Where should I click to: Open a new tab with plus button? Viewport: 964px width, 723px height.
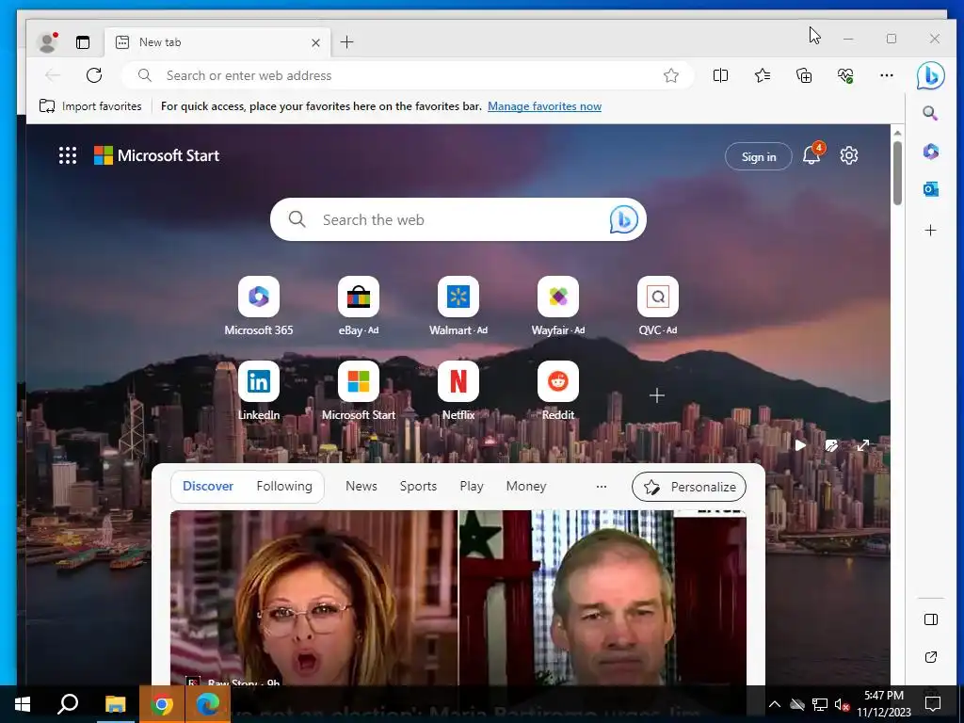346,41
